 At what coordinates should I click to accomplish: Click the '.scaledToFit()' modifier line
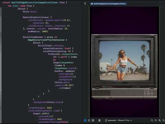67,77
